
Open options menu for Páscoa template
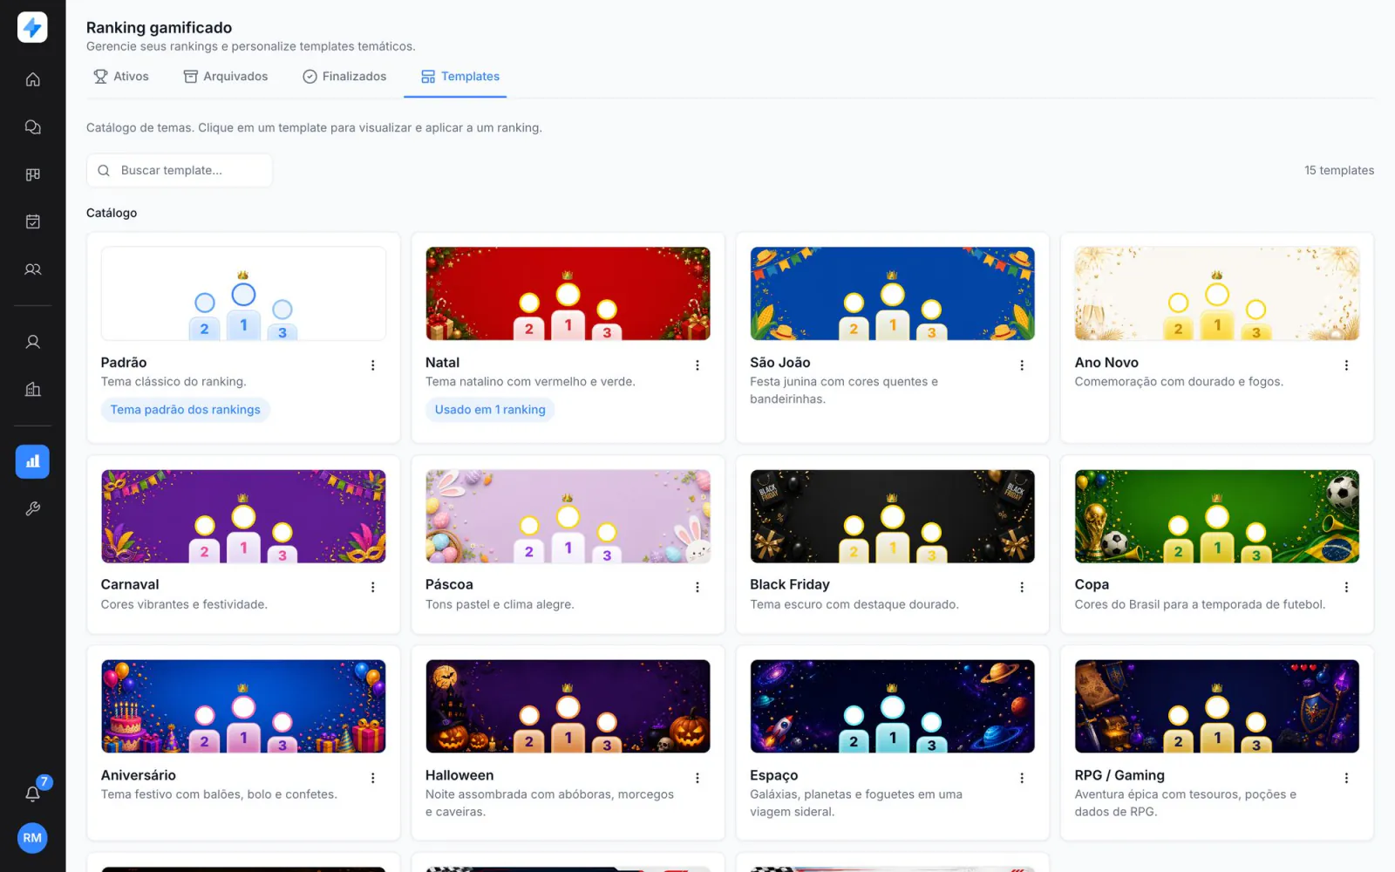pyautogui.click(x=697, y=588)
